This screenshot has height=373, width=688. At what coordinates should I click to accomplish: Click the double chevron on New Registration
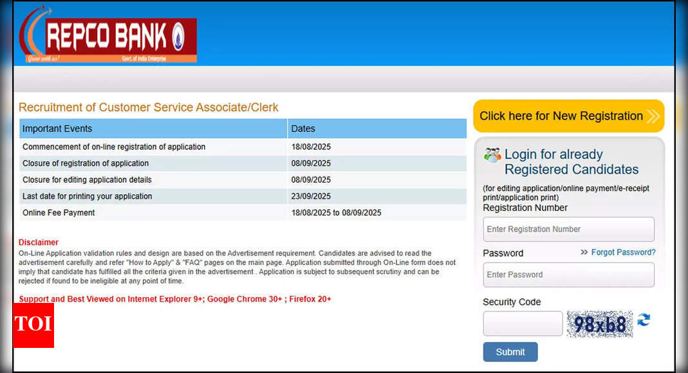(x=653, y=116)
